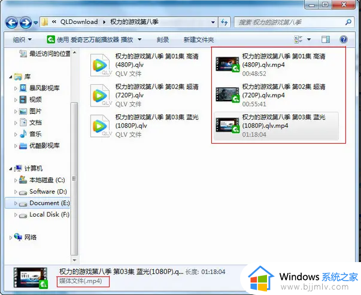Change view using the view icon
The height and width of the screenshot is (295, 361).
(x=298, y=39)
